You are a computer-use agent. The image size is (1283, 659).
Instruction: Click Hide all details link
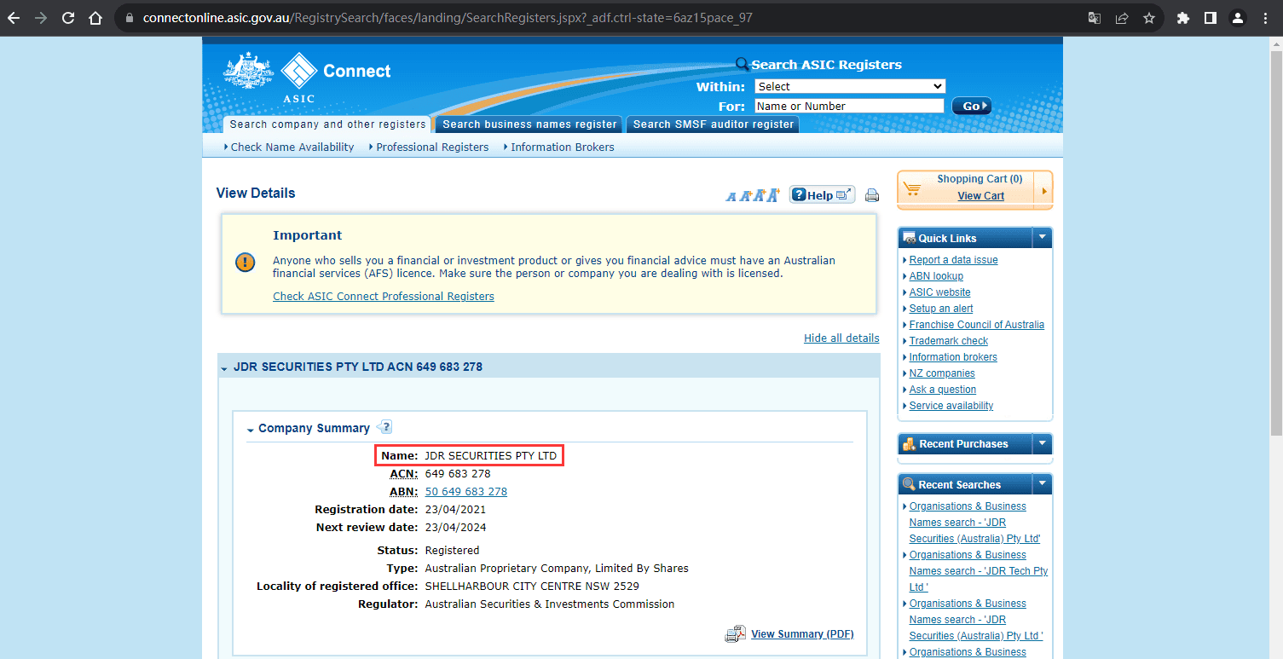point(841,338)
